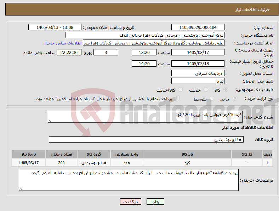This screenshot has height=211, width=279.
Task: Click the remaining days field showing 3
Action: click(106, 52)
